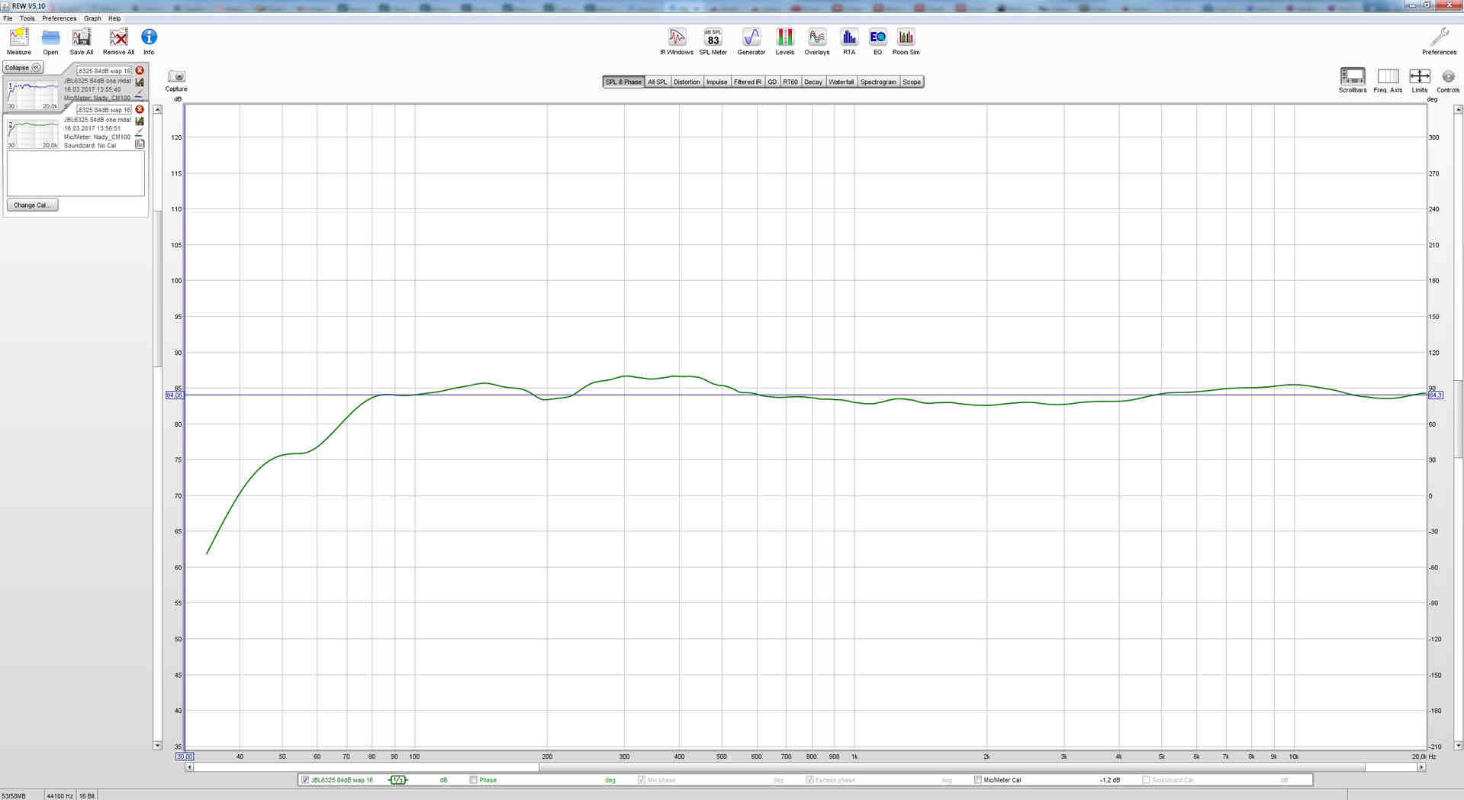Select the second measurement thumbnail (green trace)

tap(33, 134)
